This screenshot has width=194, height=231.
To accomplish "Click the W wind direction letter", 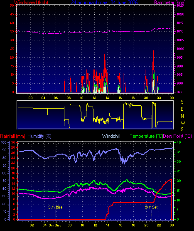I will click(x=183, y=122).
